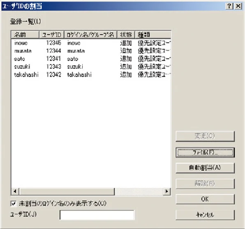Click the greyed-out 変更(C) button
This screenshot has height=229, width=245.
[x=205, y=136]
